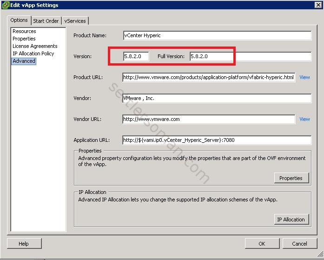Click the Product Name text field
The width and height of the screenshot is (324, 260).
217,35
